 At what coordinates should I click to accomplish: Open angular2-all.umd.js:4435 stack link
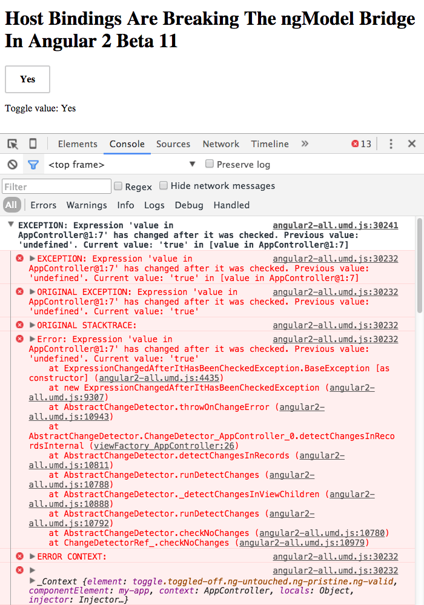(159, 378)
